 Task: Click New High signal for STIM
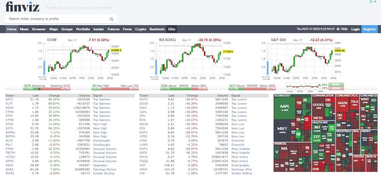pos(100,124)
